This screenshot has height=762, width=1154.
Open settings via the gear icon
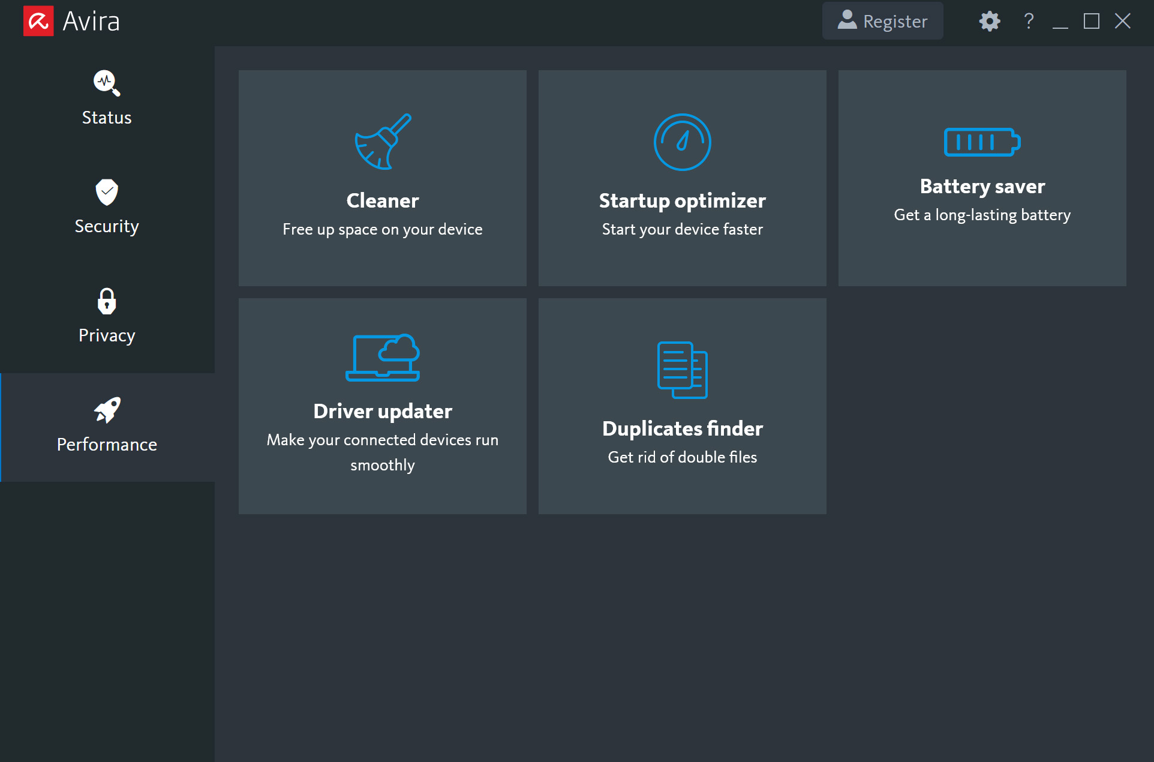(x=990, y=22)
